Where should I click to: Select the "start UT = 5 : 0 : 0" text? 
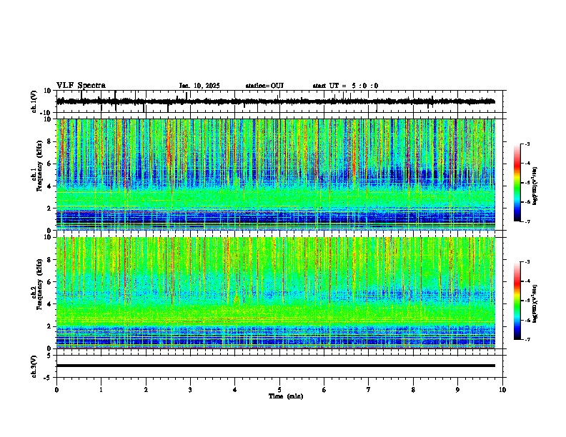345,86
